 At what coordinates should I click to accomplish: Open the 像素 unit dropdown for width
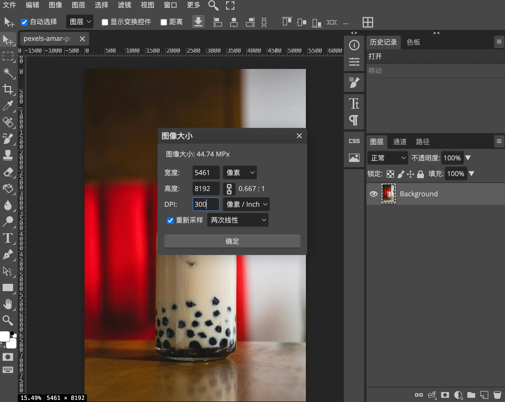pos(239,172)
